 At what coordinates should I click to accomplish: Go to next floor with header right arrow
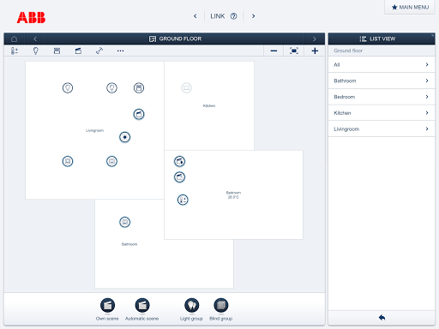point(315,39)
